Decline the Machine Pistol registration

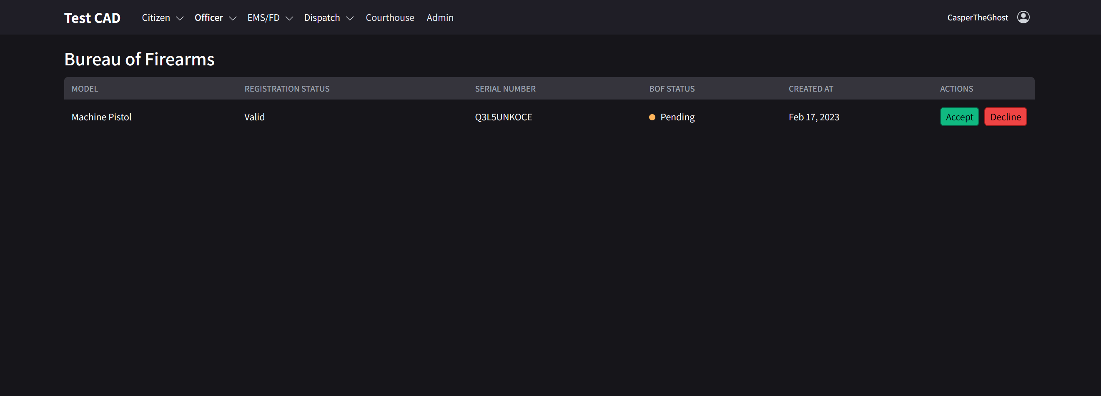tap(1005, 117)
